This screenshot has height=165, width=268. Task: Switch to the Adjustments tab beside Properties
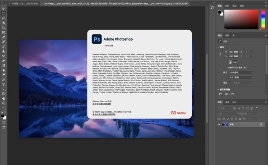coord(227,36)
